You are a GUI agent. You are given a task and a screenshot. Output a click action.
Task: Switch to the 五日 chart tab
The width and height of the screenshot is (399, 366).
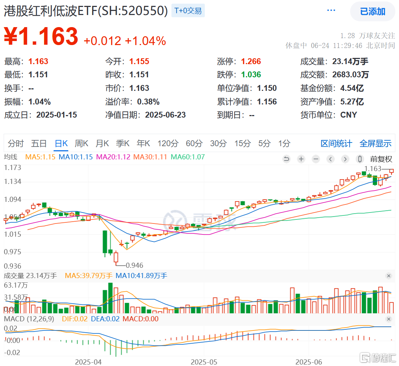coord(39,144)
